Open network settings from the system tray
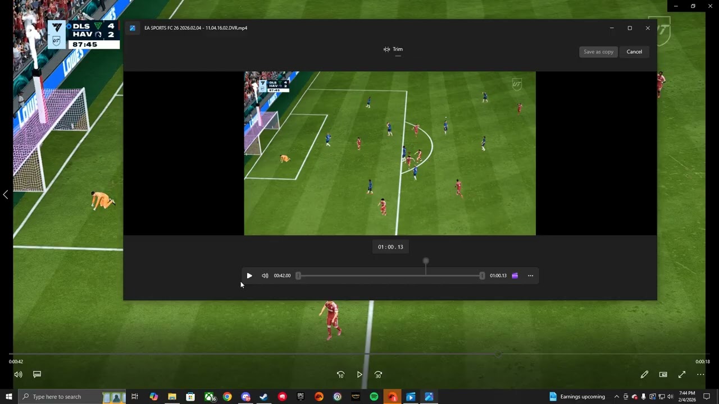 coord(661,397)
